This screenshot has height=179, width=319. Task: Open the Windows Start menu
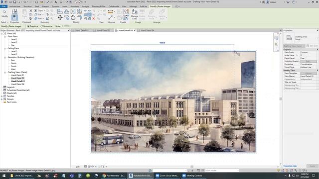tap(4, 176)
